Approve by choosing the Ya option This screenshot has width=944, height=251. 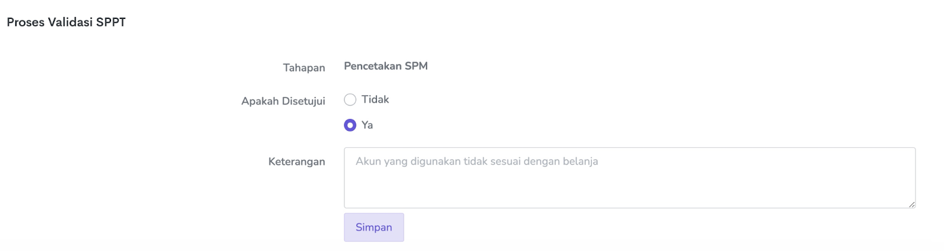coord(350,125)
